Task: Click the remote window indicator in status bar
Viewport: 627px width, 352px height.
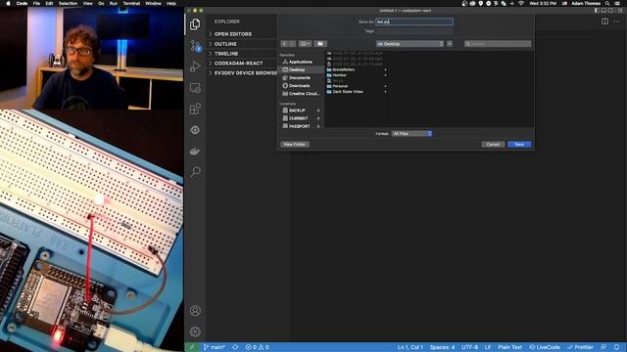Action: (192, 347)
